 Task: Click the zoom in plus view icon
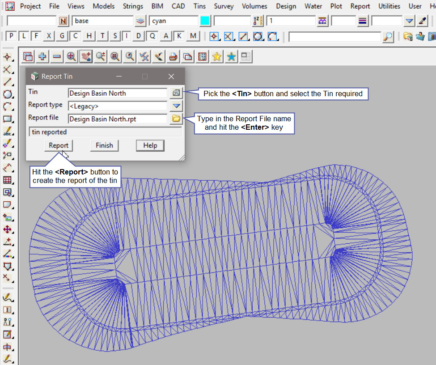point(42,56)
